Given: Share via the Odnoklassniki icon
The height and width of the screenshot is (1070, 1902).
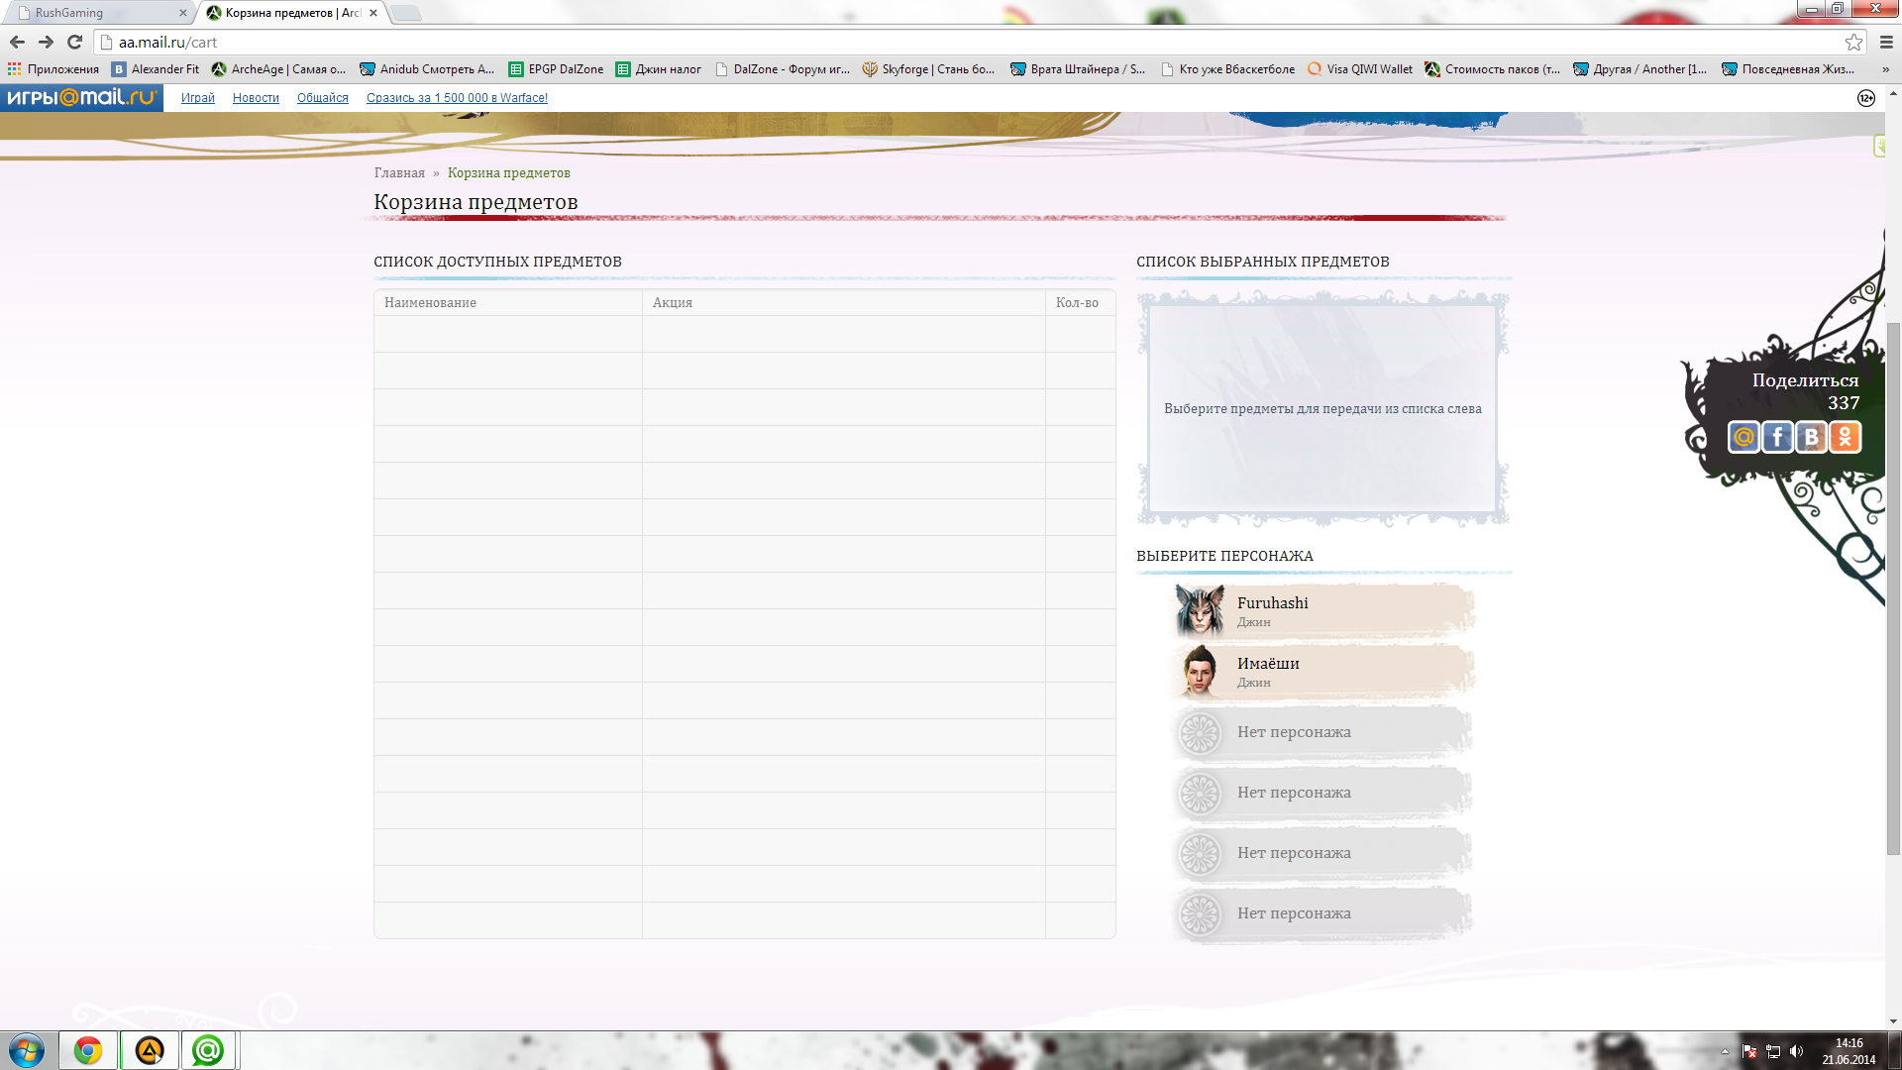Looking at the screenshot, I should coord(1845,437).
